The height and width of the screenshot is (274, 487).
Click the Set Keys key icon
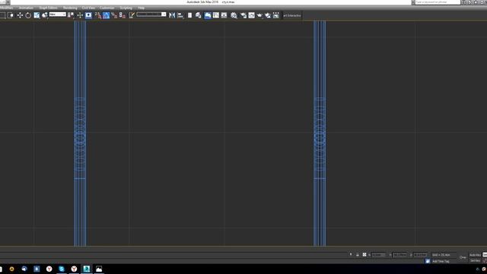[x=463, y=257]
